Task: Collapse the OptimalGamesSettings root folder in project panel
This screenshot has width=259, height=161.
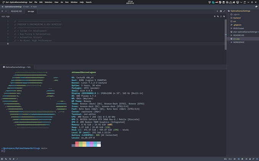Action: [240, 11]
